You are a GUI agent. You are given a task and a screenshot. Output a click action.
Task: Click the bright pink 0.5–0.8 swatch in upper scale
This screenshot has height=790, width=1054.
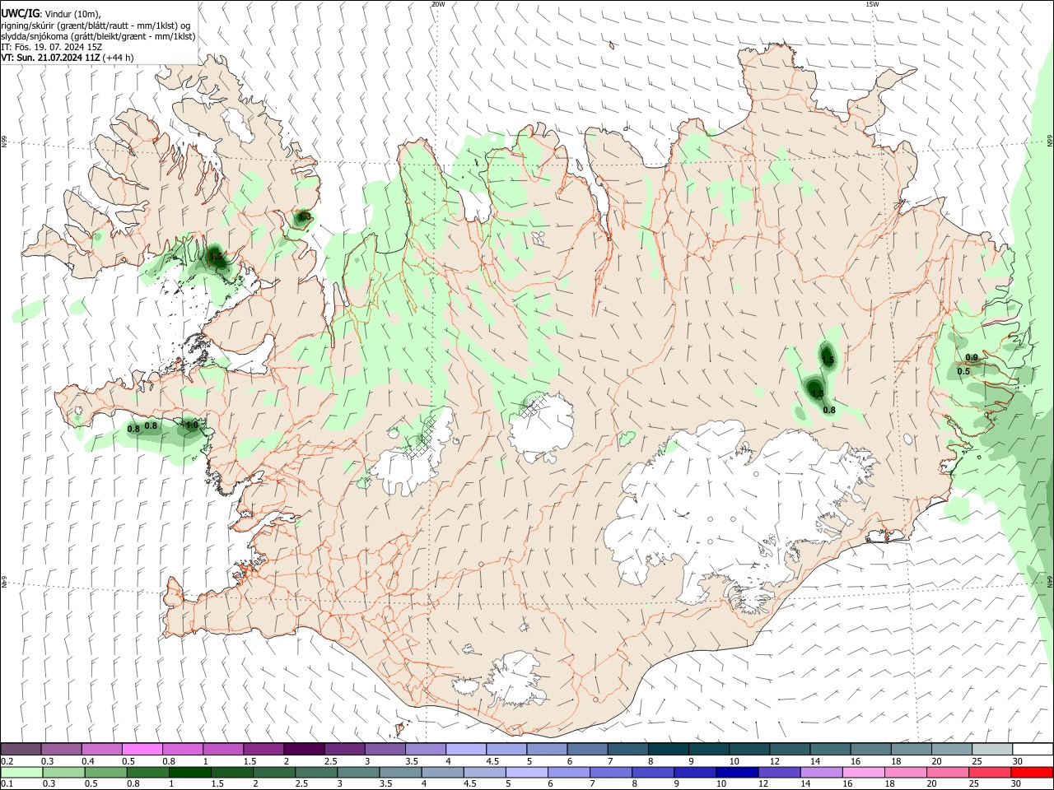(142, 749)
